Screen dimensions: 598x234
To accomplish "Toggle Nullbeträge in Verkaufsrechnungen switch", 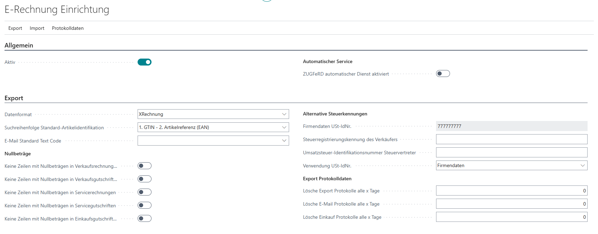I will pyautogui.click(x=145, y=166).
